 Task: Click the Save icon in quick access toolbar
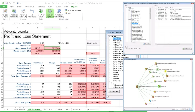(x=7, y=3)
